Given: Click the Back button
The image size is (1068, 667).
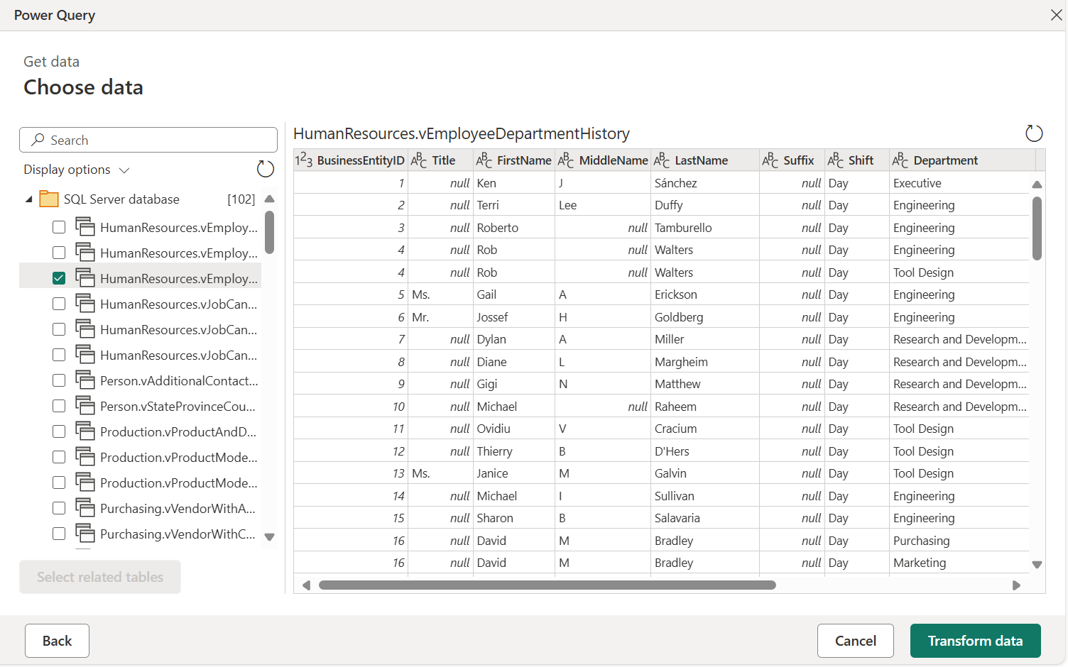Looking at the screenshot, I should click(x=57, y=640).
